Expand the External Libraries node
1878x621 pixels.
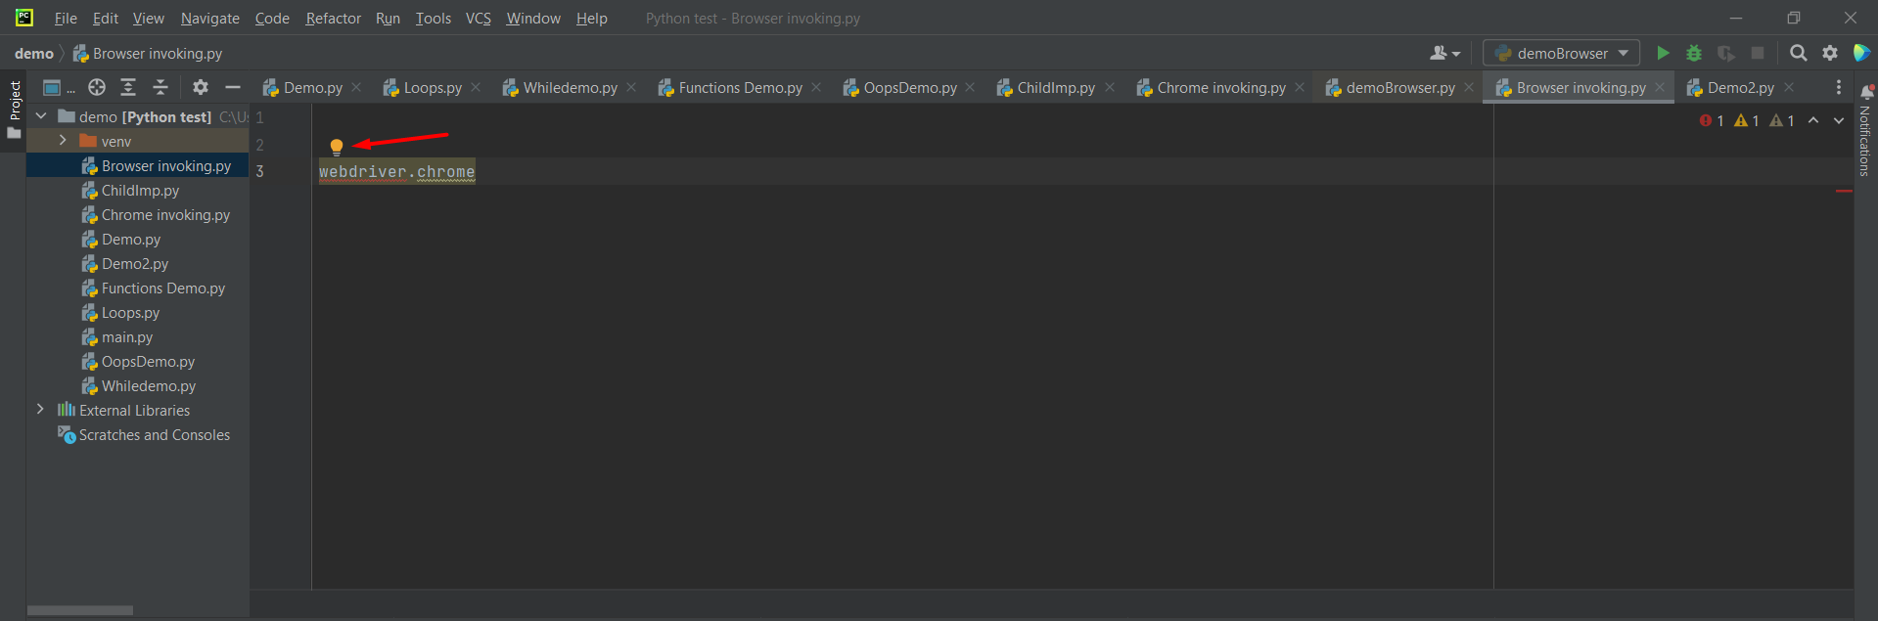pyautogui.click(x=40, y=410)
